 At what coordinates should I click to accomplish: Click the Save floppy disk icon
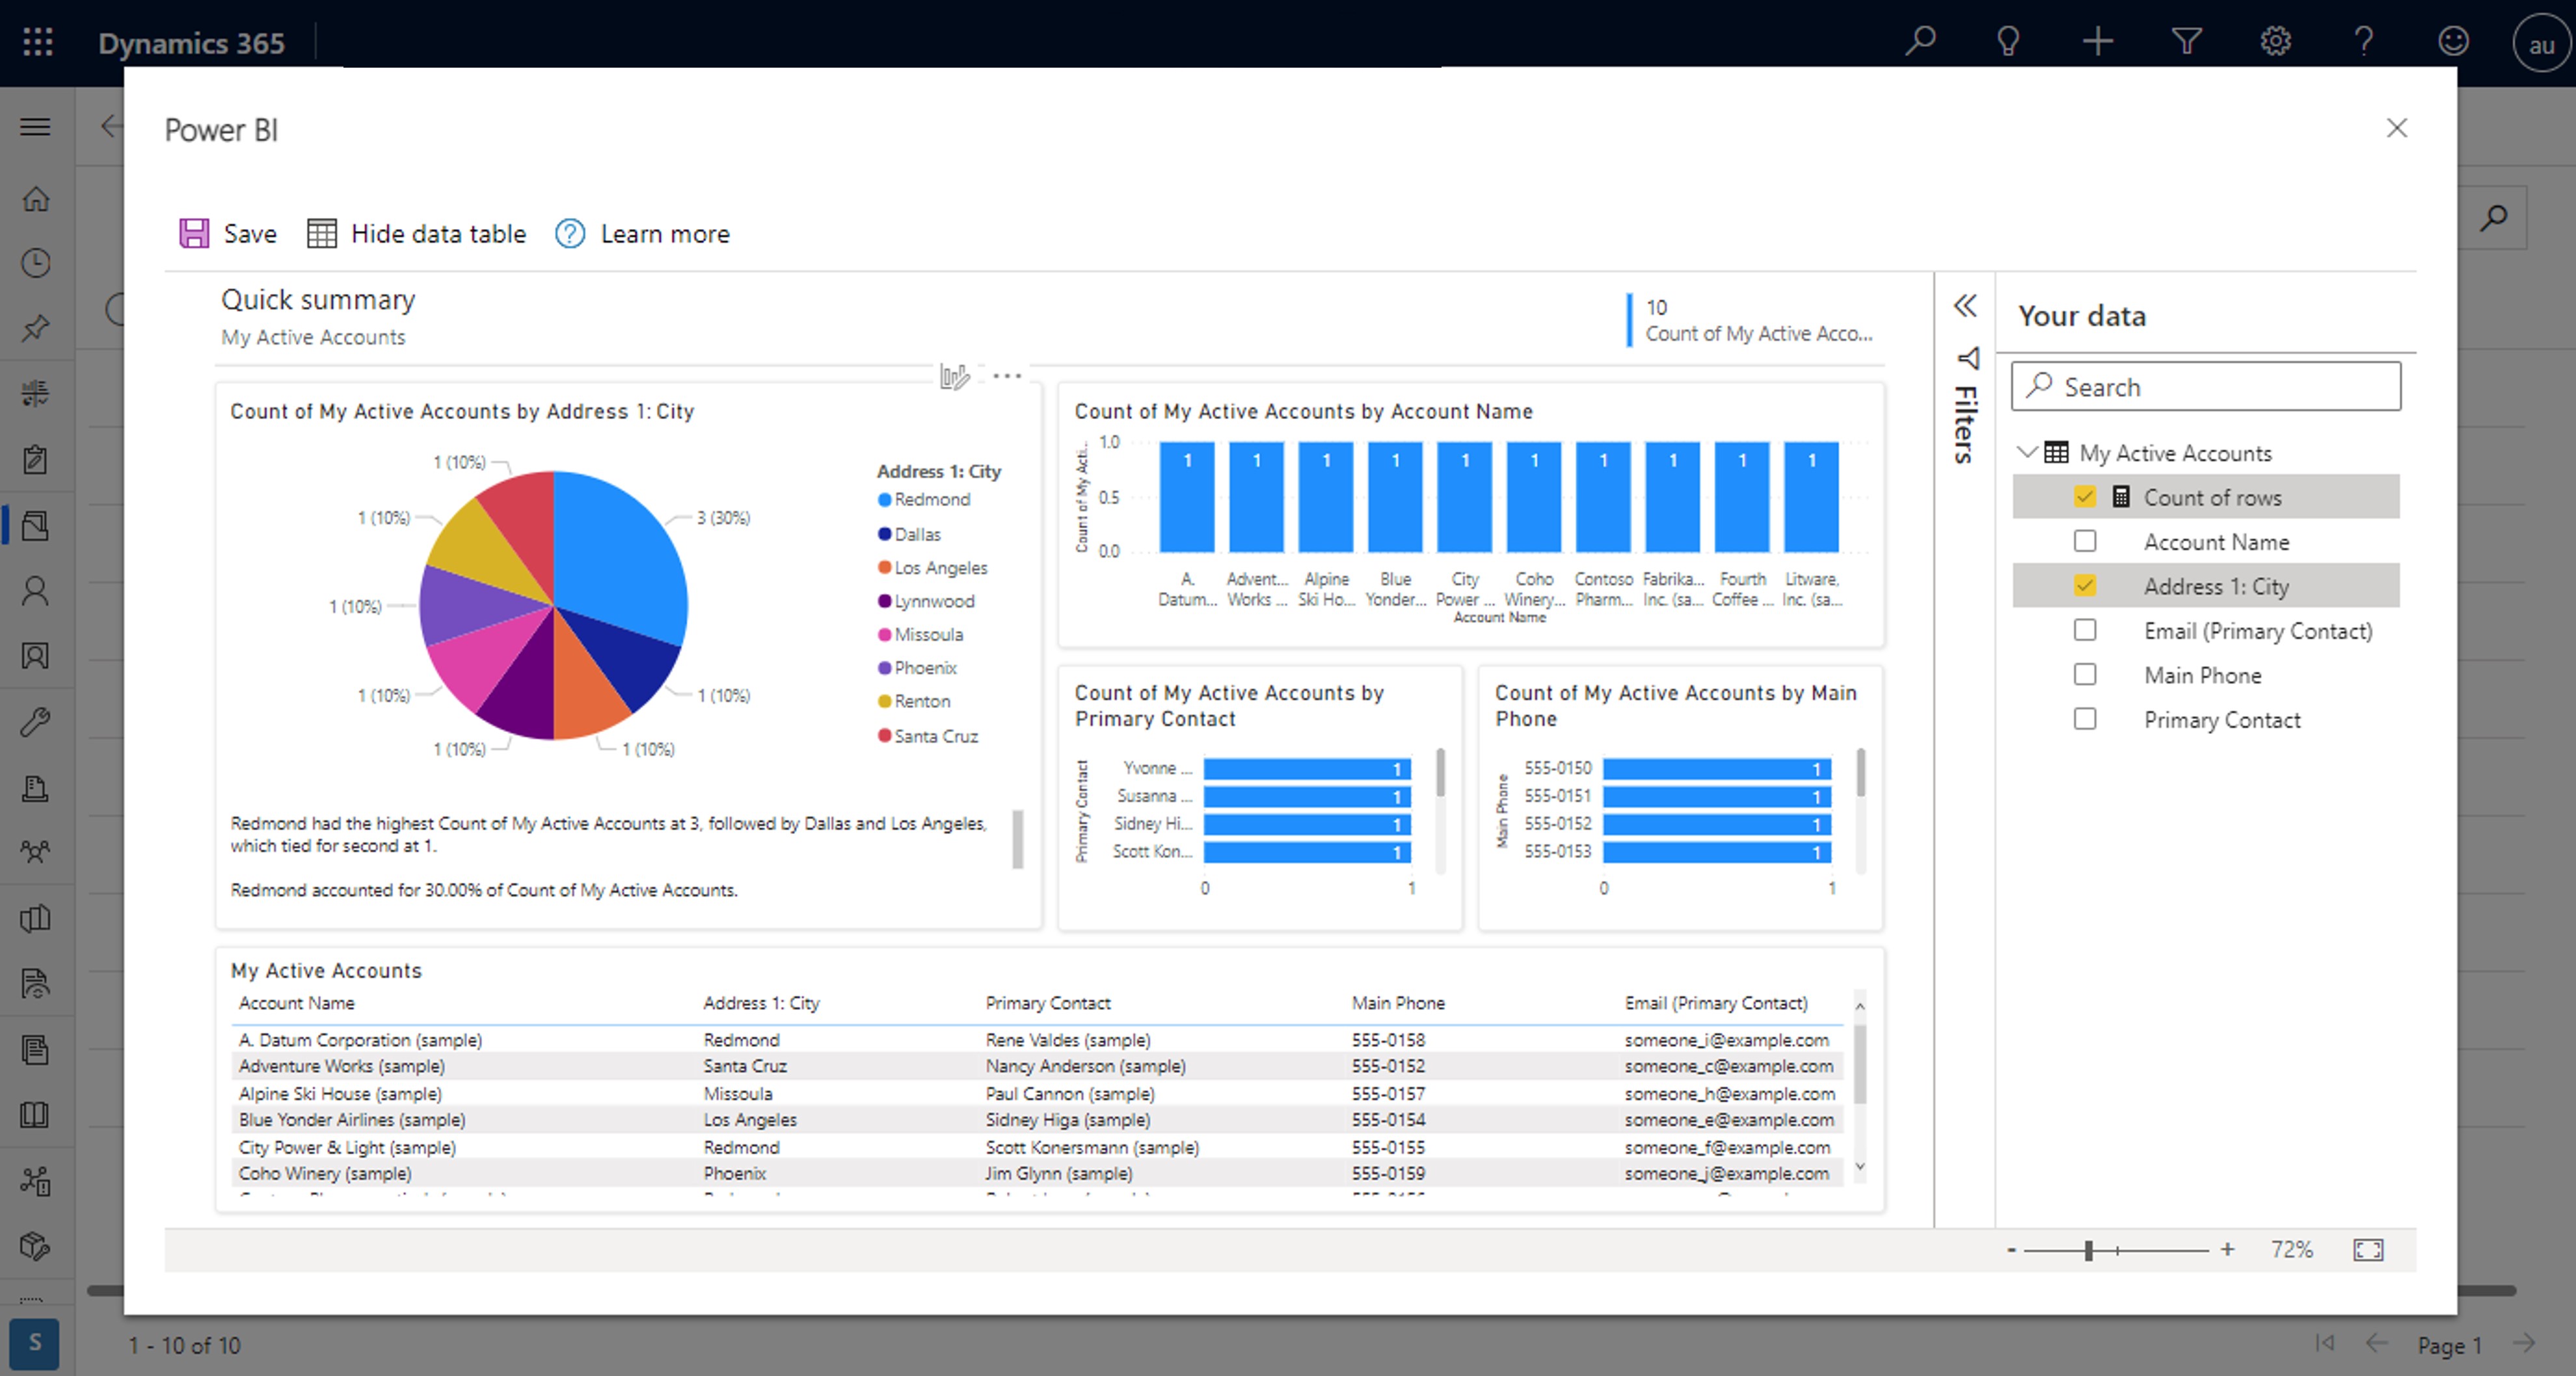[x=194, y=233]
